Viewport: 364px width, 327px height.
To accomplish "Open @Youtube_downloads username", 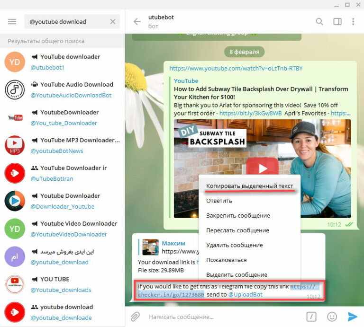I will click(x=61, y=290).
